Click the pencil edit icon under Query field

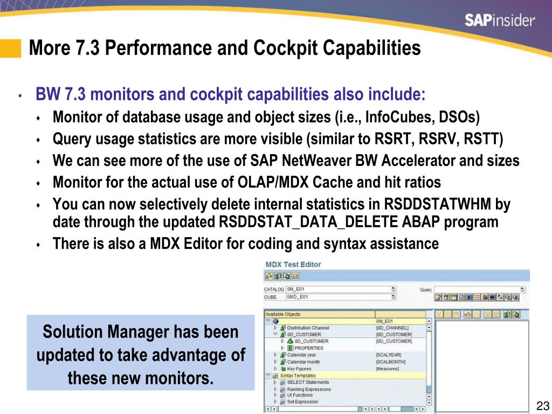[438, 298]
